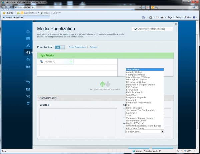Screen dimensions: 200x154
Task: Open Connectivity gears sidebar icon
Action: pyautogui.click(x=28, y=82)
